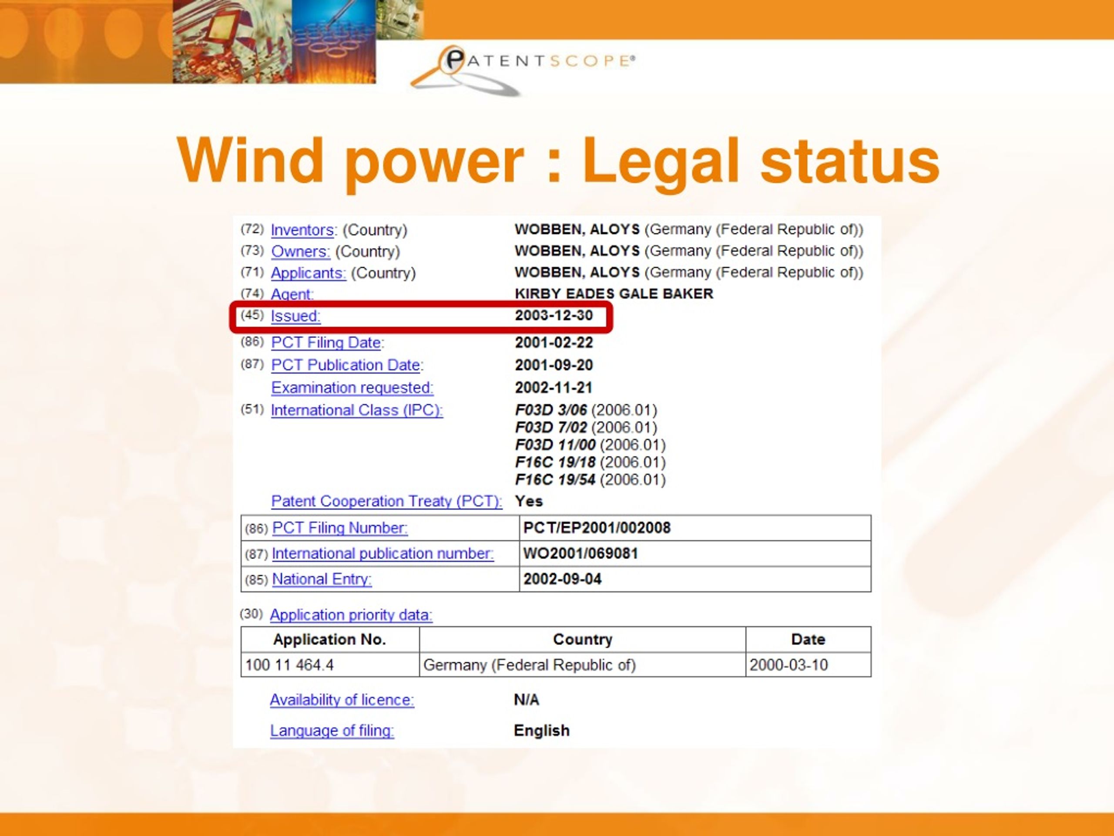The width and height of the screenshot is (1114, 836).
Task: Click Application priority data link
Action: [351, 615]
